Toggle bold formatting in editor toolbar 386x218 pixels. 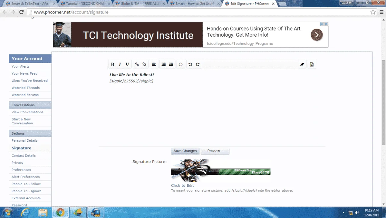click(x=112, y=64)
